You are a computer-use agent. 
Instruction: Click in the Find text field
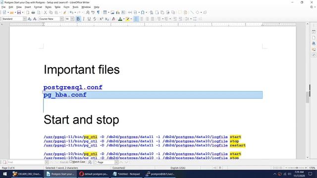[x=26, y=162]
